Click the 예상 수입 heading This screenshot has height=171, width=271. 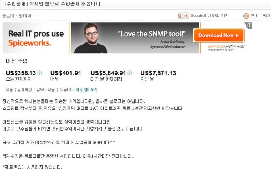[17, 61]
